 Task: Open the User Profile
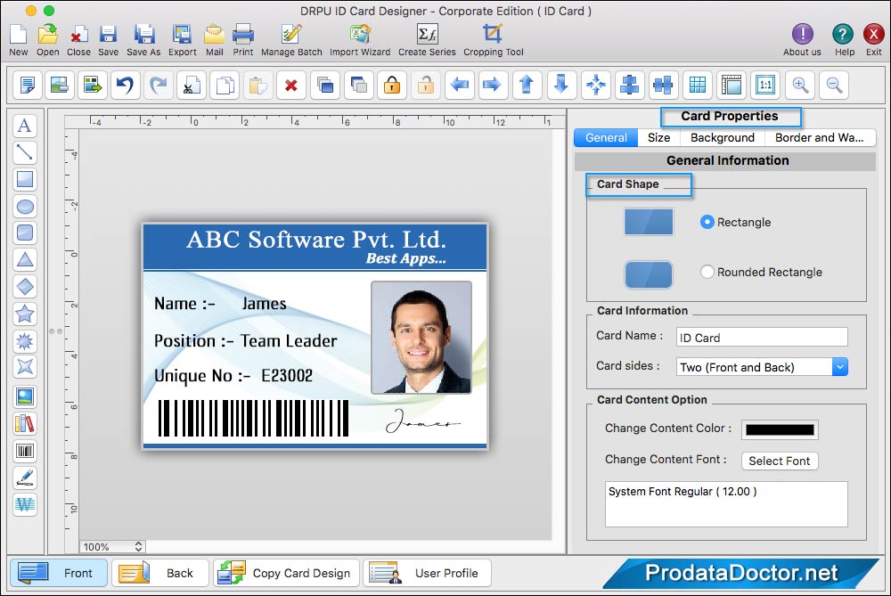[x=427, y=573]
